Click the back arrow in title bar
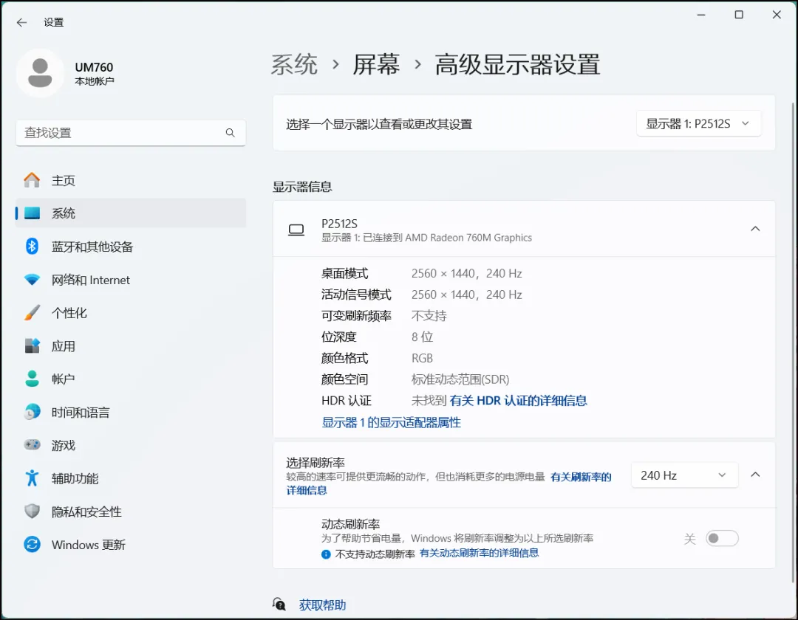This screenshot has width=798, height=620. click(x=21, y=22)
